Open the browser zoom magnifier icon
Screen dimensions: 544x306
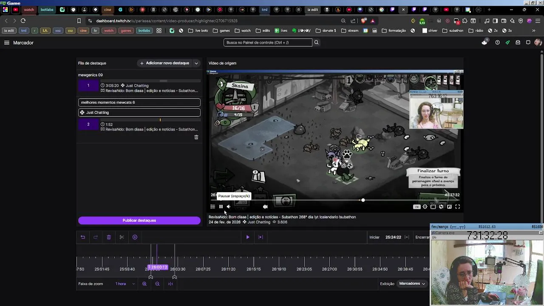point(343,21)
